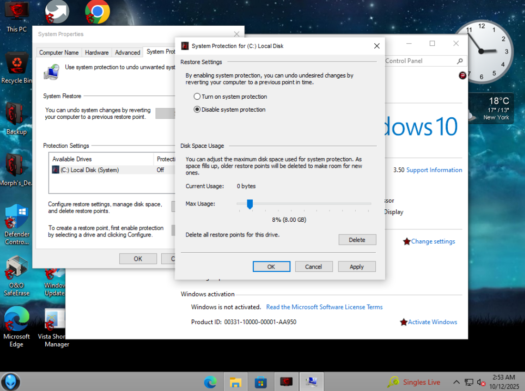Click the Max Usage slider thumb
525x391 pixels.
pyautogui.click(x=250, y=204)
